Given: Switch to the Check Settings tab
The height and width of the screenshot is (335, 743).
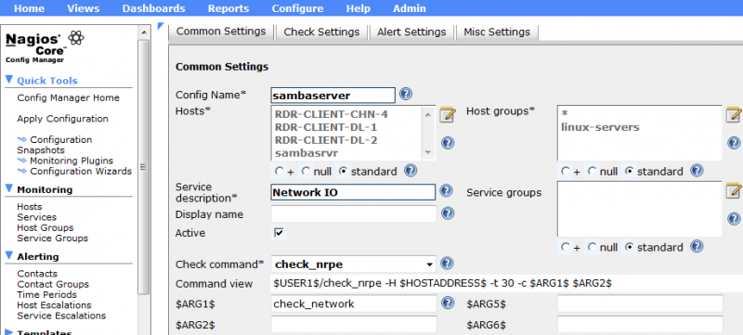Looking at the screenshot, I should [321, 32].
